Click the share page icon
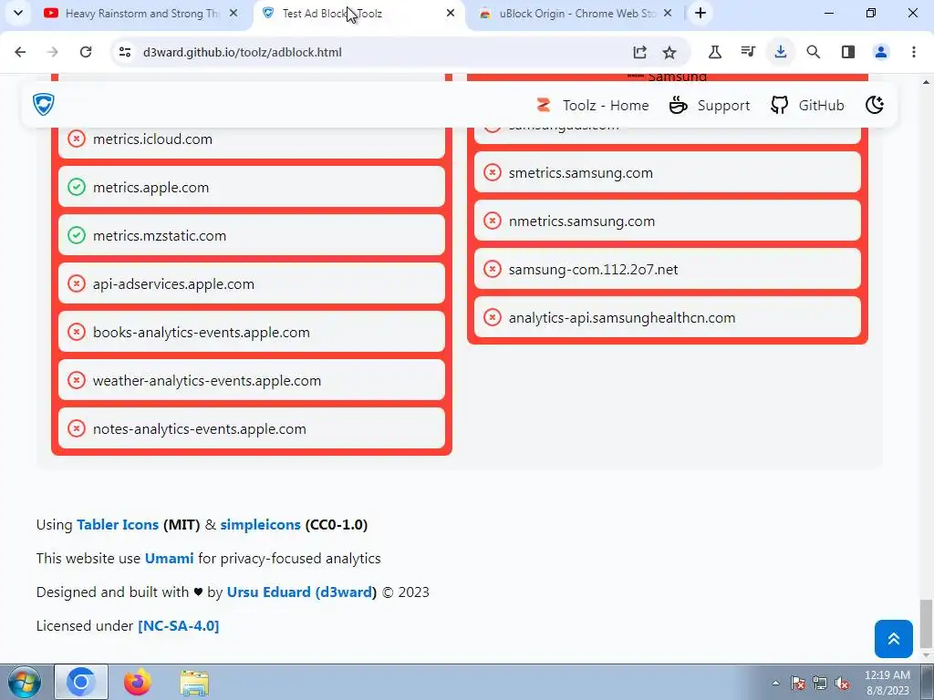The image size is (934, 700). pyautogui.click(x=639, y=52)
